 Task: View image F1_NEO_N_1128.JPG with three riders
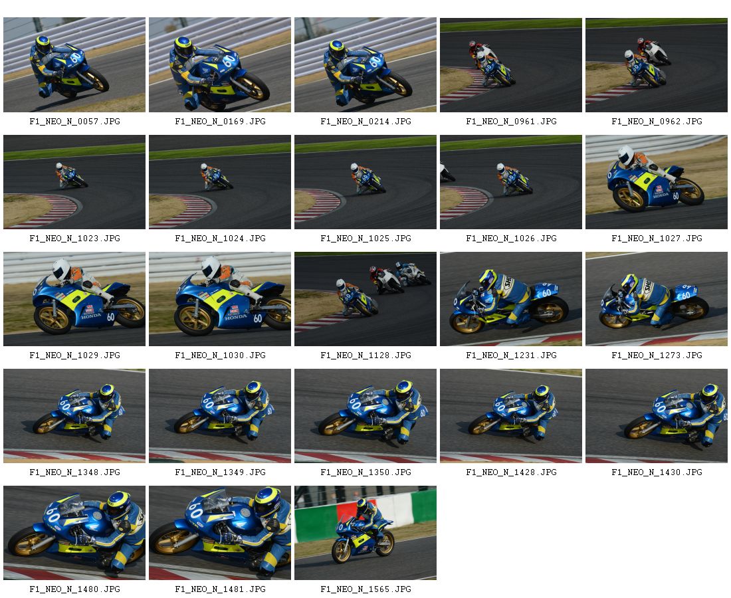coord(365,299)
